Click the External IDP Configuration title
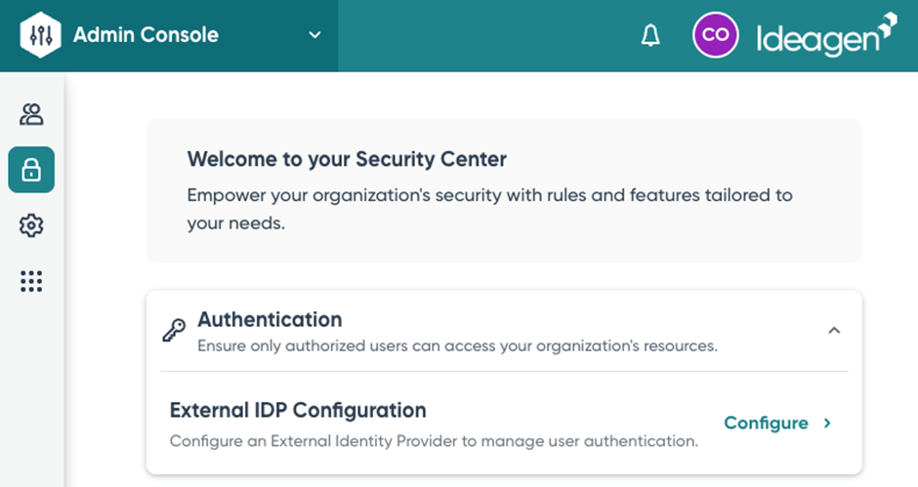This screenshot has height=487, width=918. pyautogui.click(x=298, y=410)
